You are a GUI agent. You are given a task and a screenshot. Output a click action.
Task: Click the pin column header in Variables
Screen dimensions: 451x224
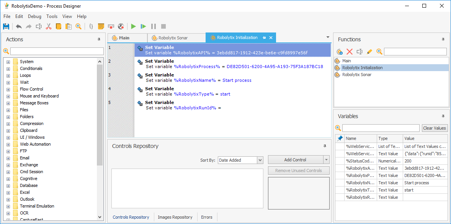(340, 138)
